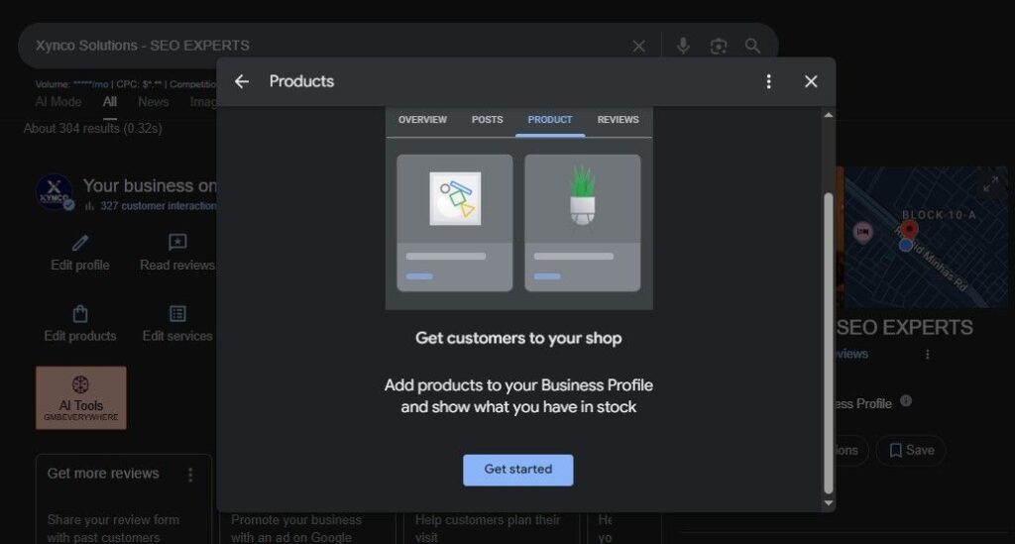Open the News results tab
The height and width of the screenshot is (544, 1015).
tap(153, 102)
